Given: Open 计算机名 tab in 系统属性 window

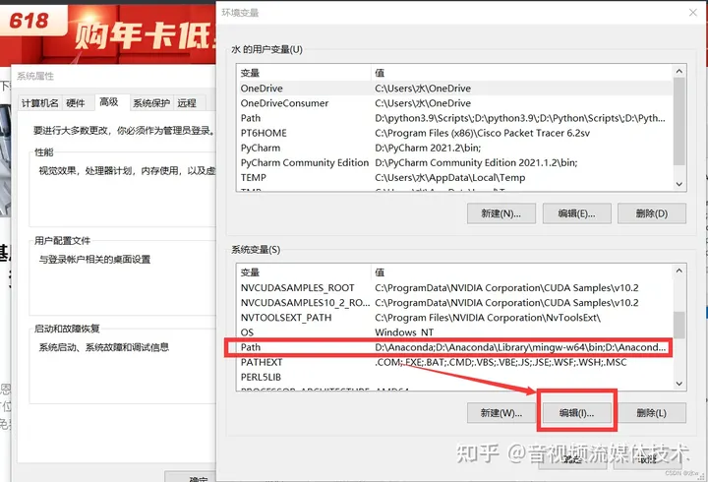Looking at the screenshot, I should pos(39,103).
